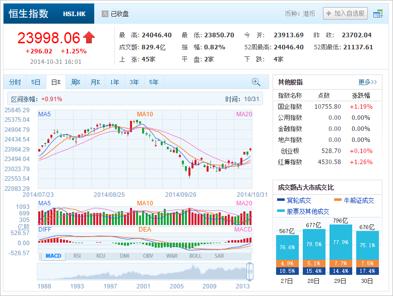Select DMI indicator tab

[124, 256]
